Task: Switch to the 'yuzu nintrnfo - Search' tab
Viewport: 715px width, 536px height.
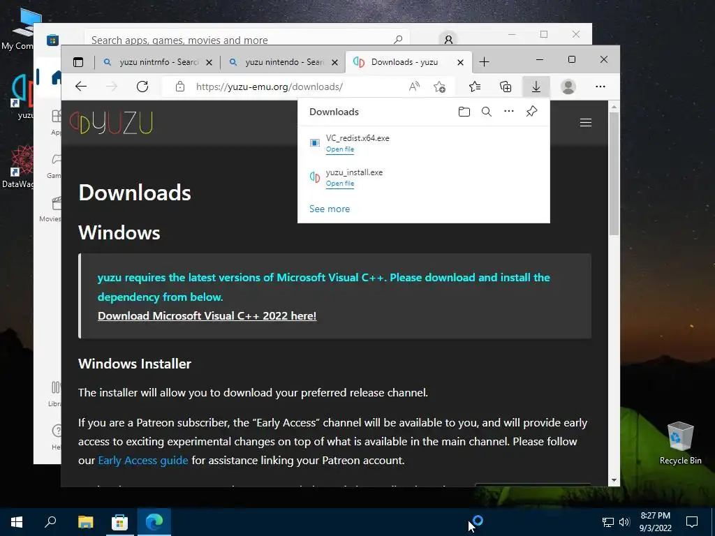Action: coord(157,62)
